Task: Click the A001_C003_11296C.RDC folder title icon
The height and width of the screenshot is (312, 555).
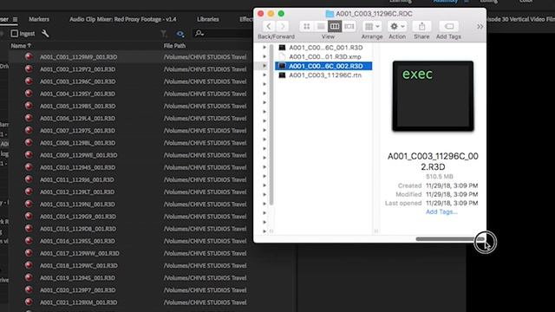Action: 330,14
